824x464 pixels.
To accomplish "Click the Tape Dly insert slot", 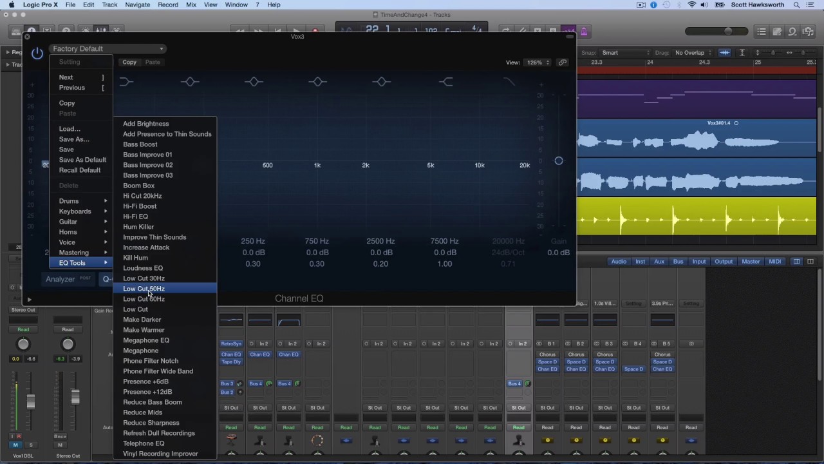I will click(231, 362).
